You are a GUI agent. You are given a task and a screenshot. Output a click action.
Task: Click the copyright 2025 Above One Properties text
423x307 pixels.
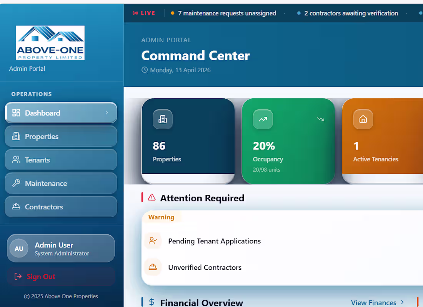(x=61, y=296)
